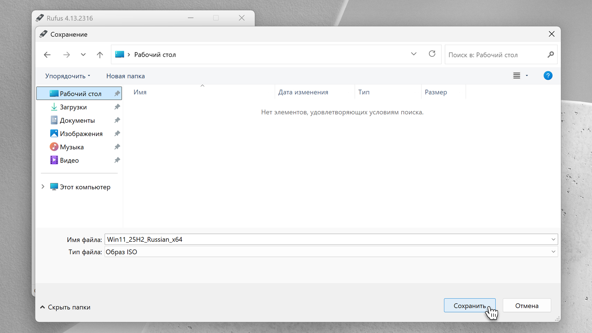Open the recent locations chevron dropdown
This screenshot has height=333, width=592.
(x=83, y=55)
